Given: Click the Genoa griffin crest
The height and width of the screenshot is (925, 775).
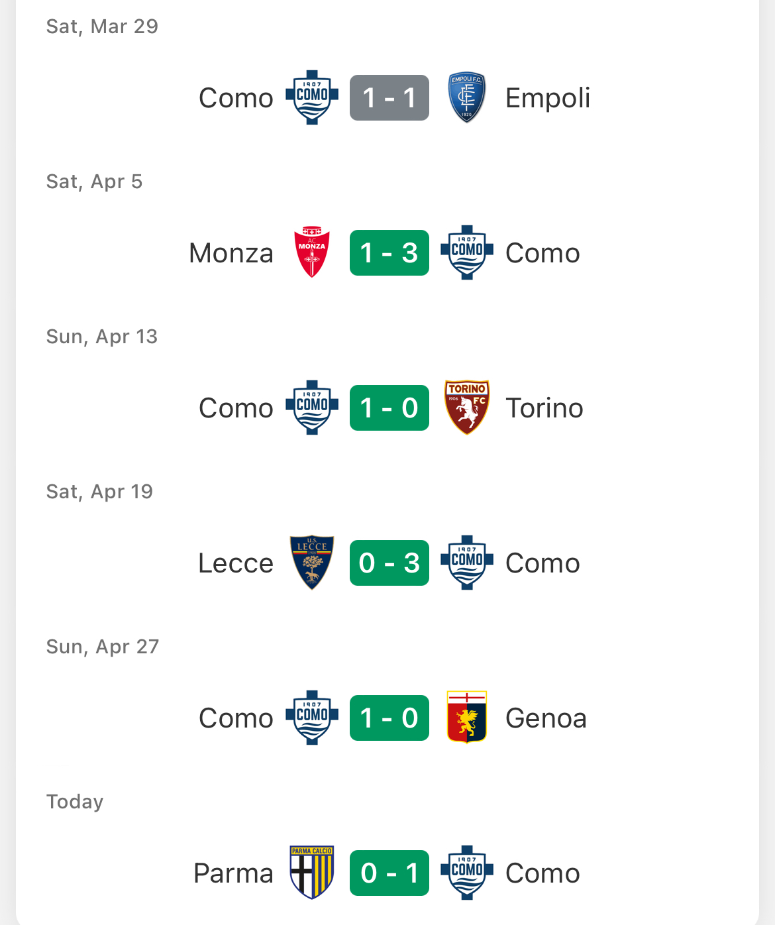Looking at the screenshot, I should point(466,718).
